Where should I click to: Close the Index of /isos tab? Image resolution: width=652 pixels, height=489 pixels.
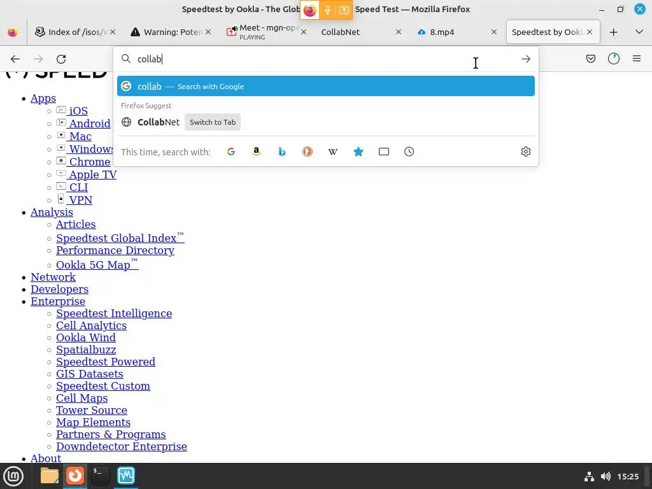[x=113, y=32]
